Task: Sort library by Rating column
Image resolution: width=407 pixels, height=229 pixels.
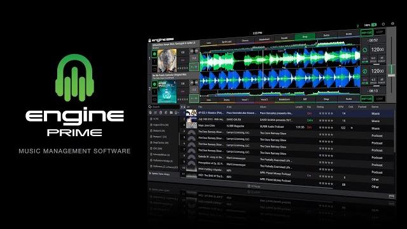Action: [320, 107]
